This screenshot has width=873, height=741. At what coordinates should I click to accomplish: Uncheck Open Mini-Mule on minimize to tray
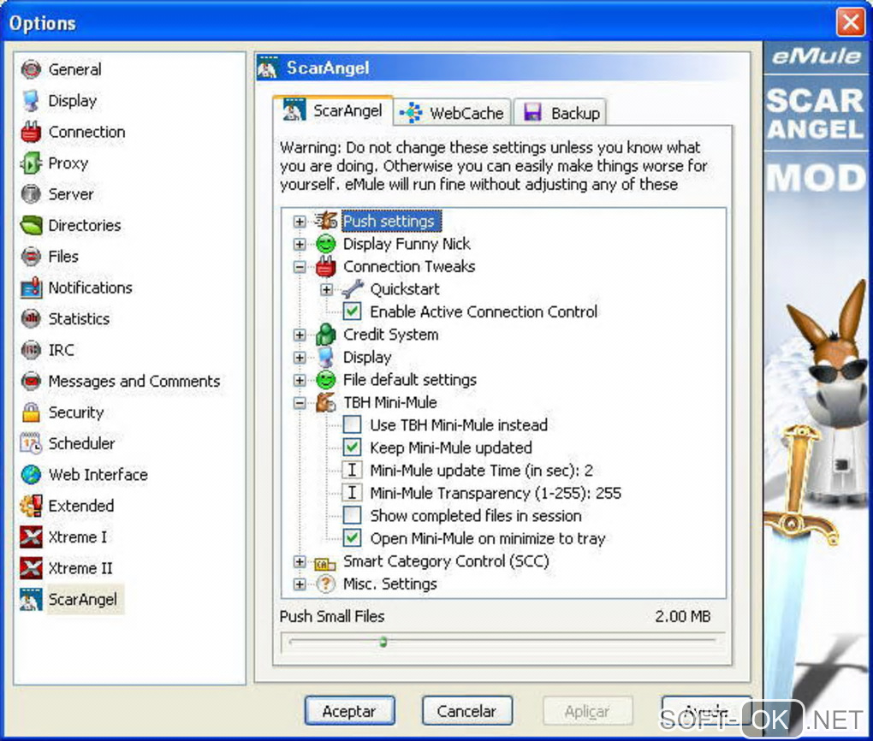click(x=352, y=538)
